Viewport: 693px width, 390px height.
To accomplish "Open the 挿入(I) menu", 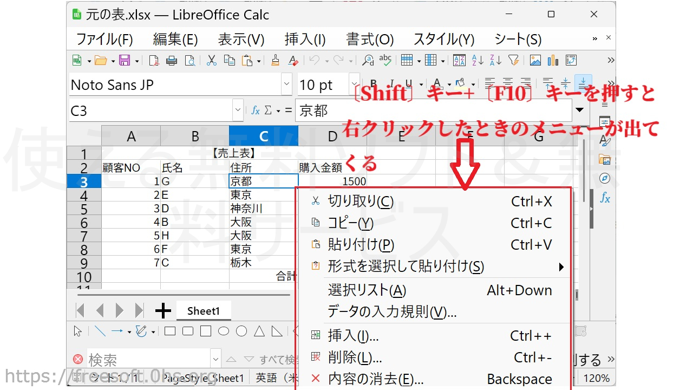I will point(305,39).
